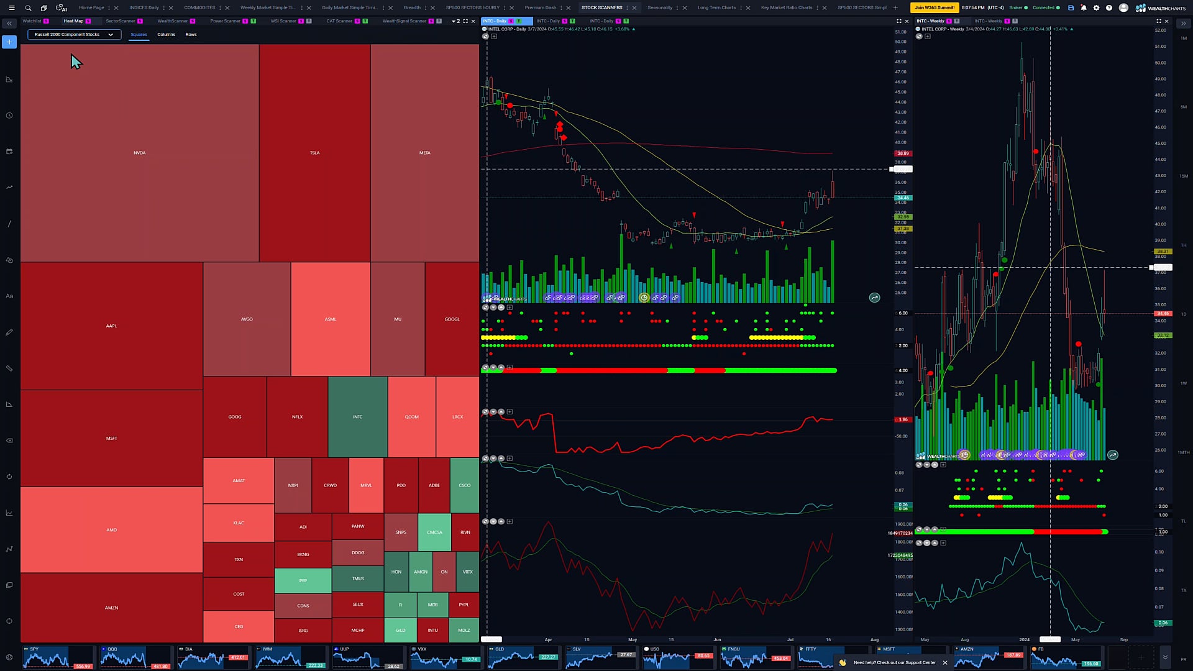
Task: Click the share chart icon on weekly chart
Action: tap(1113, 455)
